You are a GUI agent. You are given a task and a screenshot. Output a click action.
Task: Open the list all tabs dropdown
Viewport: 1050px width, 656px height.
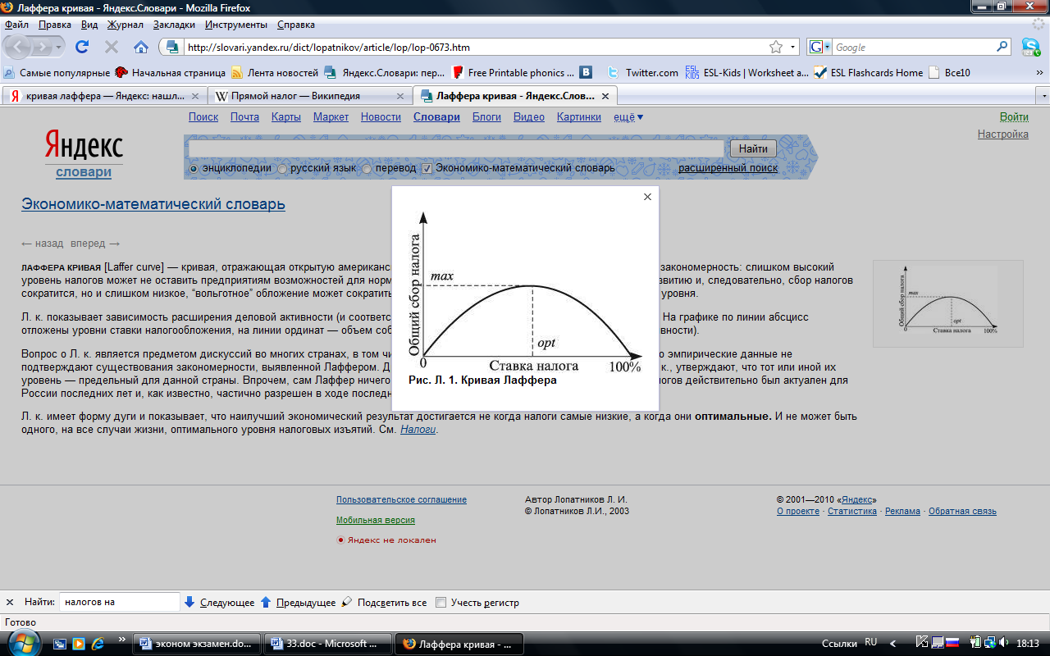click(x=1043, y=96)
